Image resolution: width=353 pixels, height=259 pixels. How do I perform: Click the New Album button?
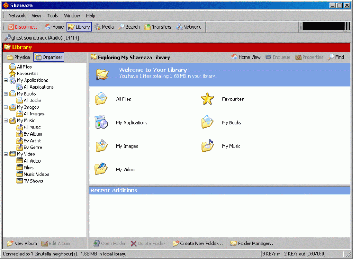click(22, 244)
